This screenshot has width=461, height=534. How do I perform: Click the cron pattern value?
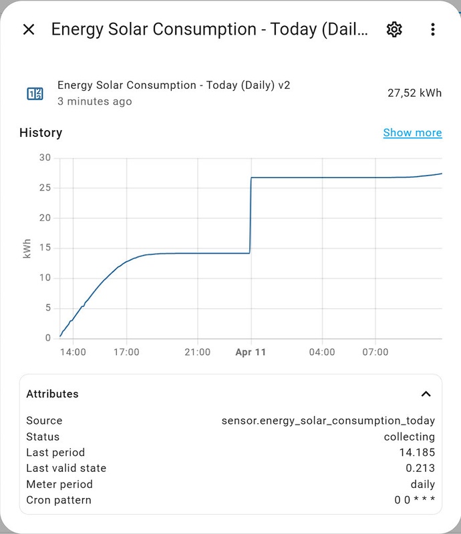pos(414,500)
